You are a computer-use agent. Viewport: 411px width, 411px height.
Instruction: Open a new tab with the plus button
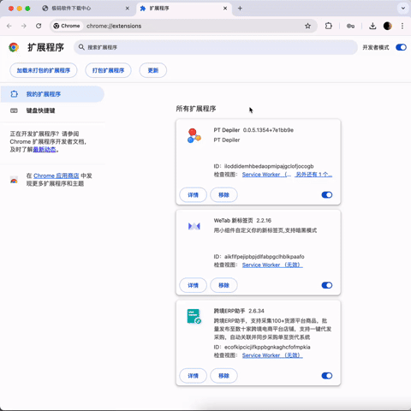pyautogui.click(x=240, y=9)
